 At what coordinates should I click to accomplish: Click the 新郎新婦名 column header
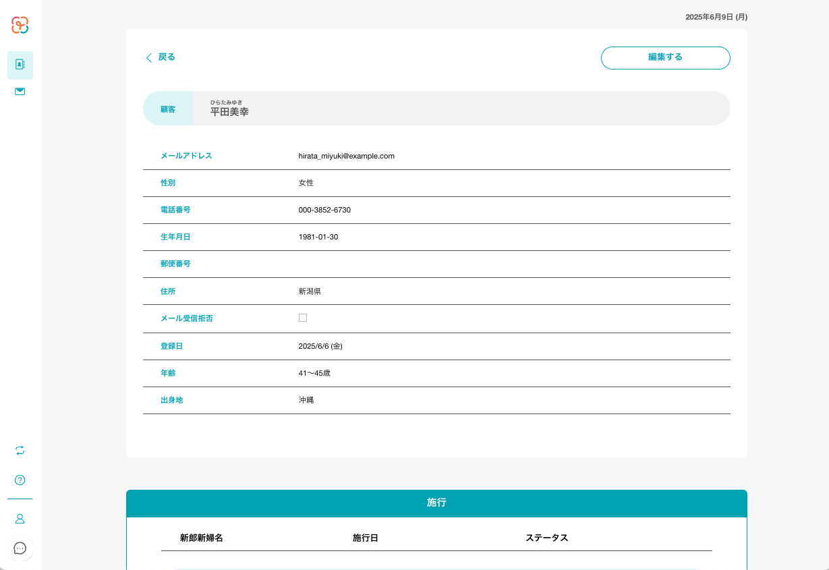pyautogui.click(x=202, y=538)
